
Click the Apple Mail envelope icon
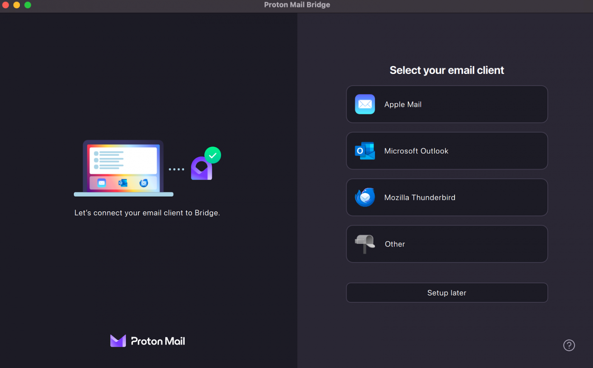[x=364, y=104]
